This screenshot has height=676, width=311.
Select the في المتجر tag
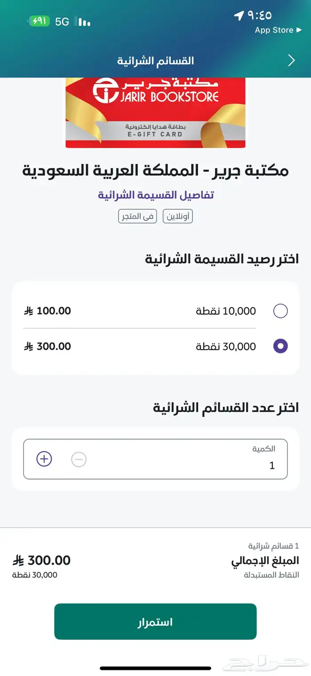(137, 216)
